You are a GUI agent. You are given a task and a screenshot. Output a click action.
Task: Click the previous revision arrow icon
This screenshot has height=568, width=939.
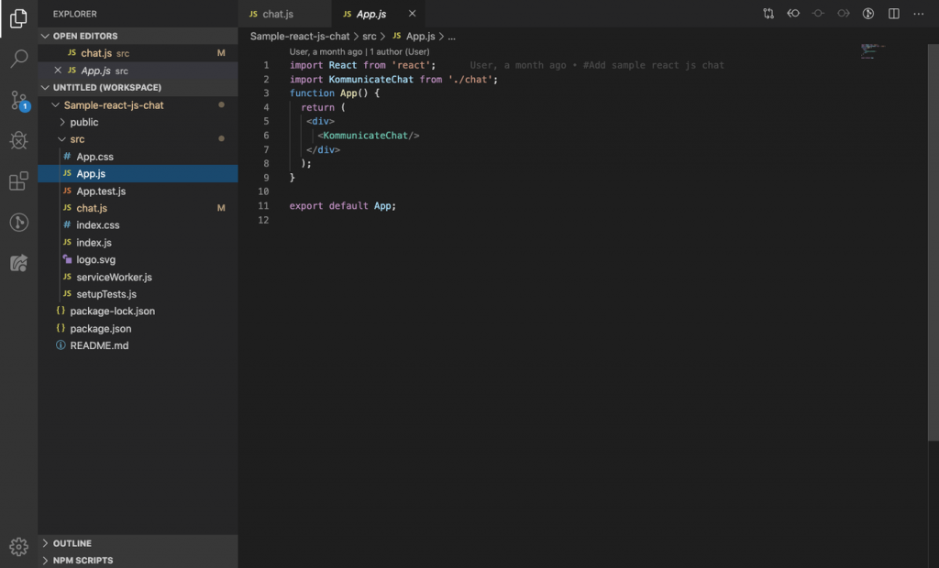[794, 14]
